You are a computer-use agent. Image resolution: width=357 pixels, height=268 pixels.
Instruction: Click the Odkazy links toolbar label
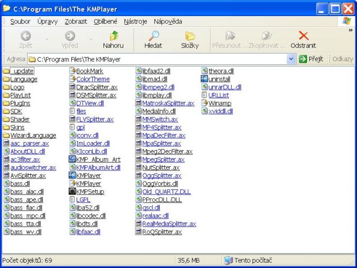point(343,59)
